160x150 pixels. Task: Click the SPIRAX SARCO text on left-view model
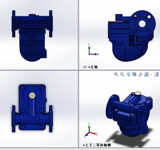(131, 40)
